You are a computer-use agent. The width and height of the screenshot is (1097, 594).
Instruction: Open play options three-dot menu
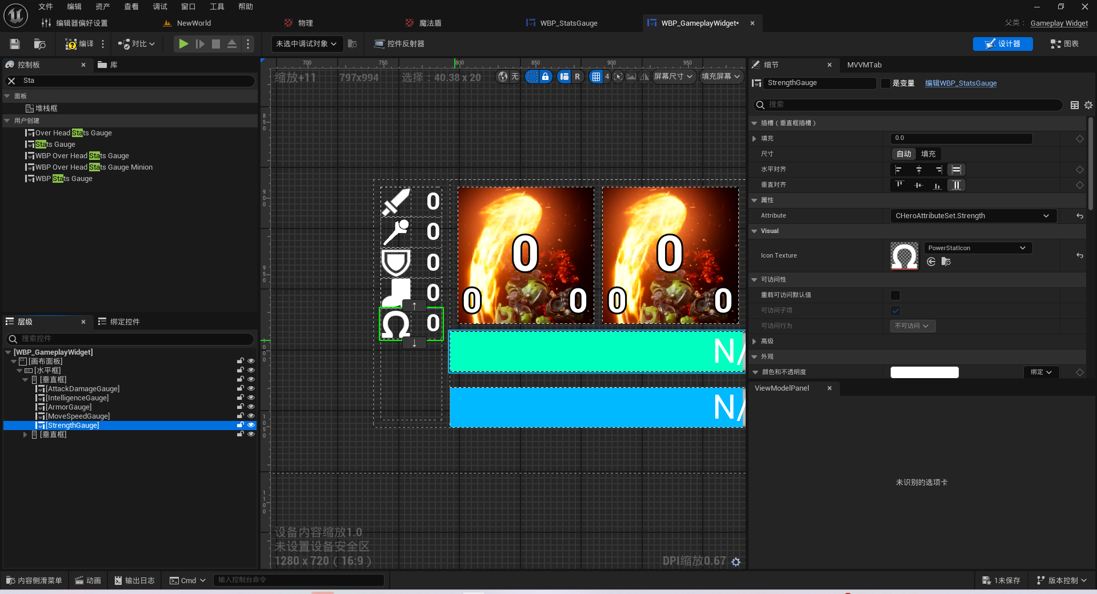(x=247, y=44)
